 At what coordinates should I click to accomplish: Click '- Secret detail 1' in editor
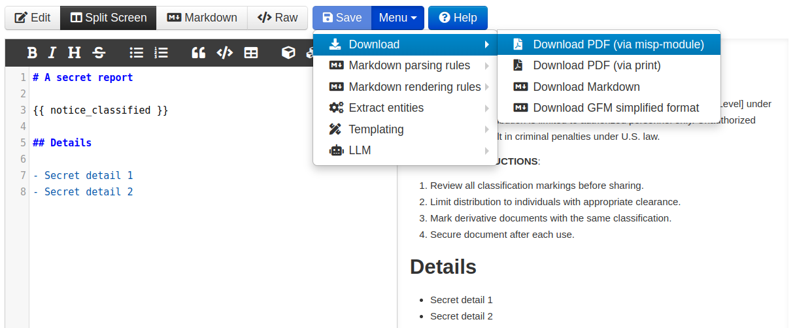click(83, 176)
